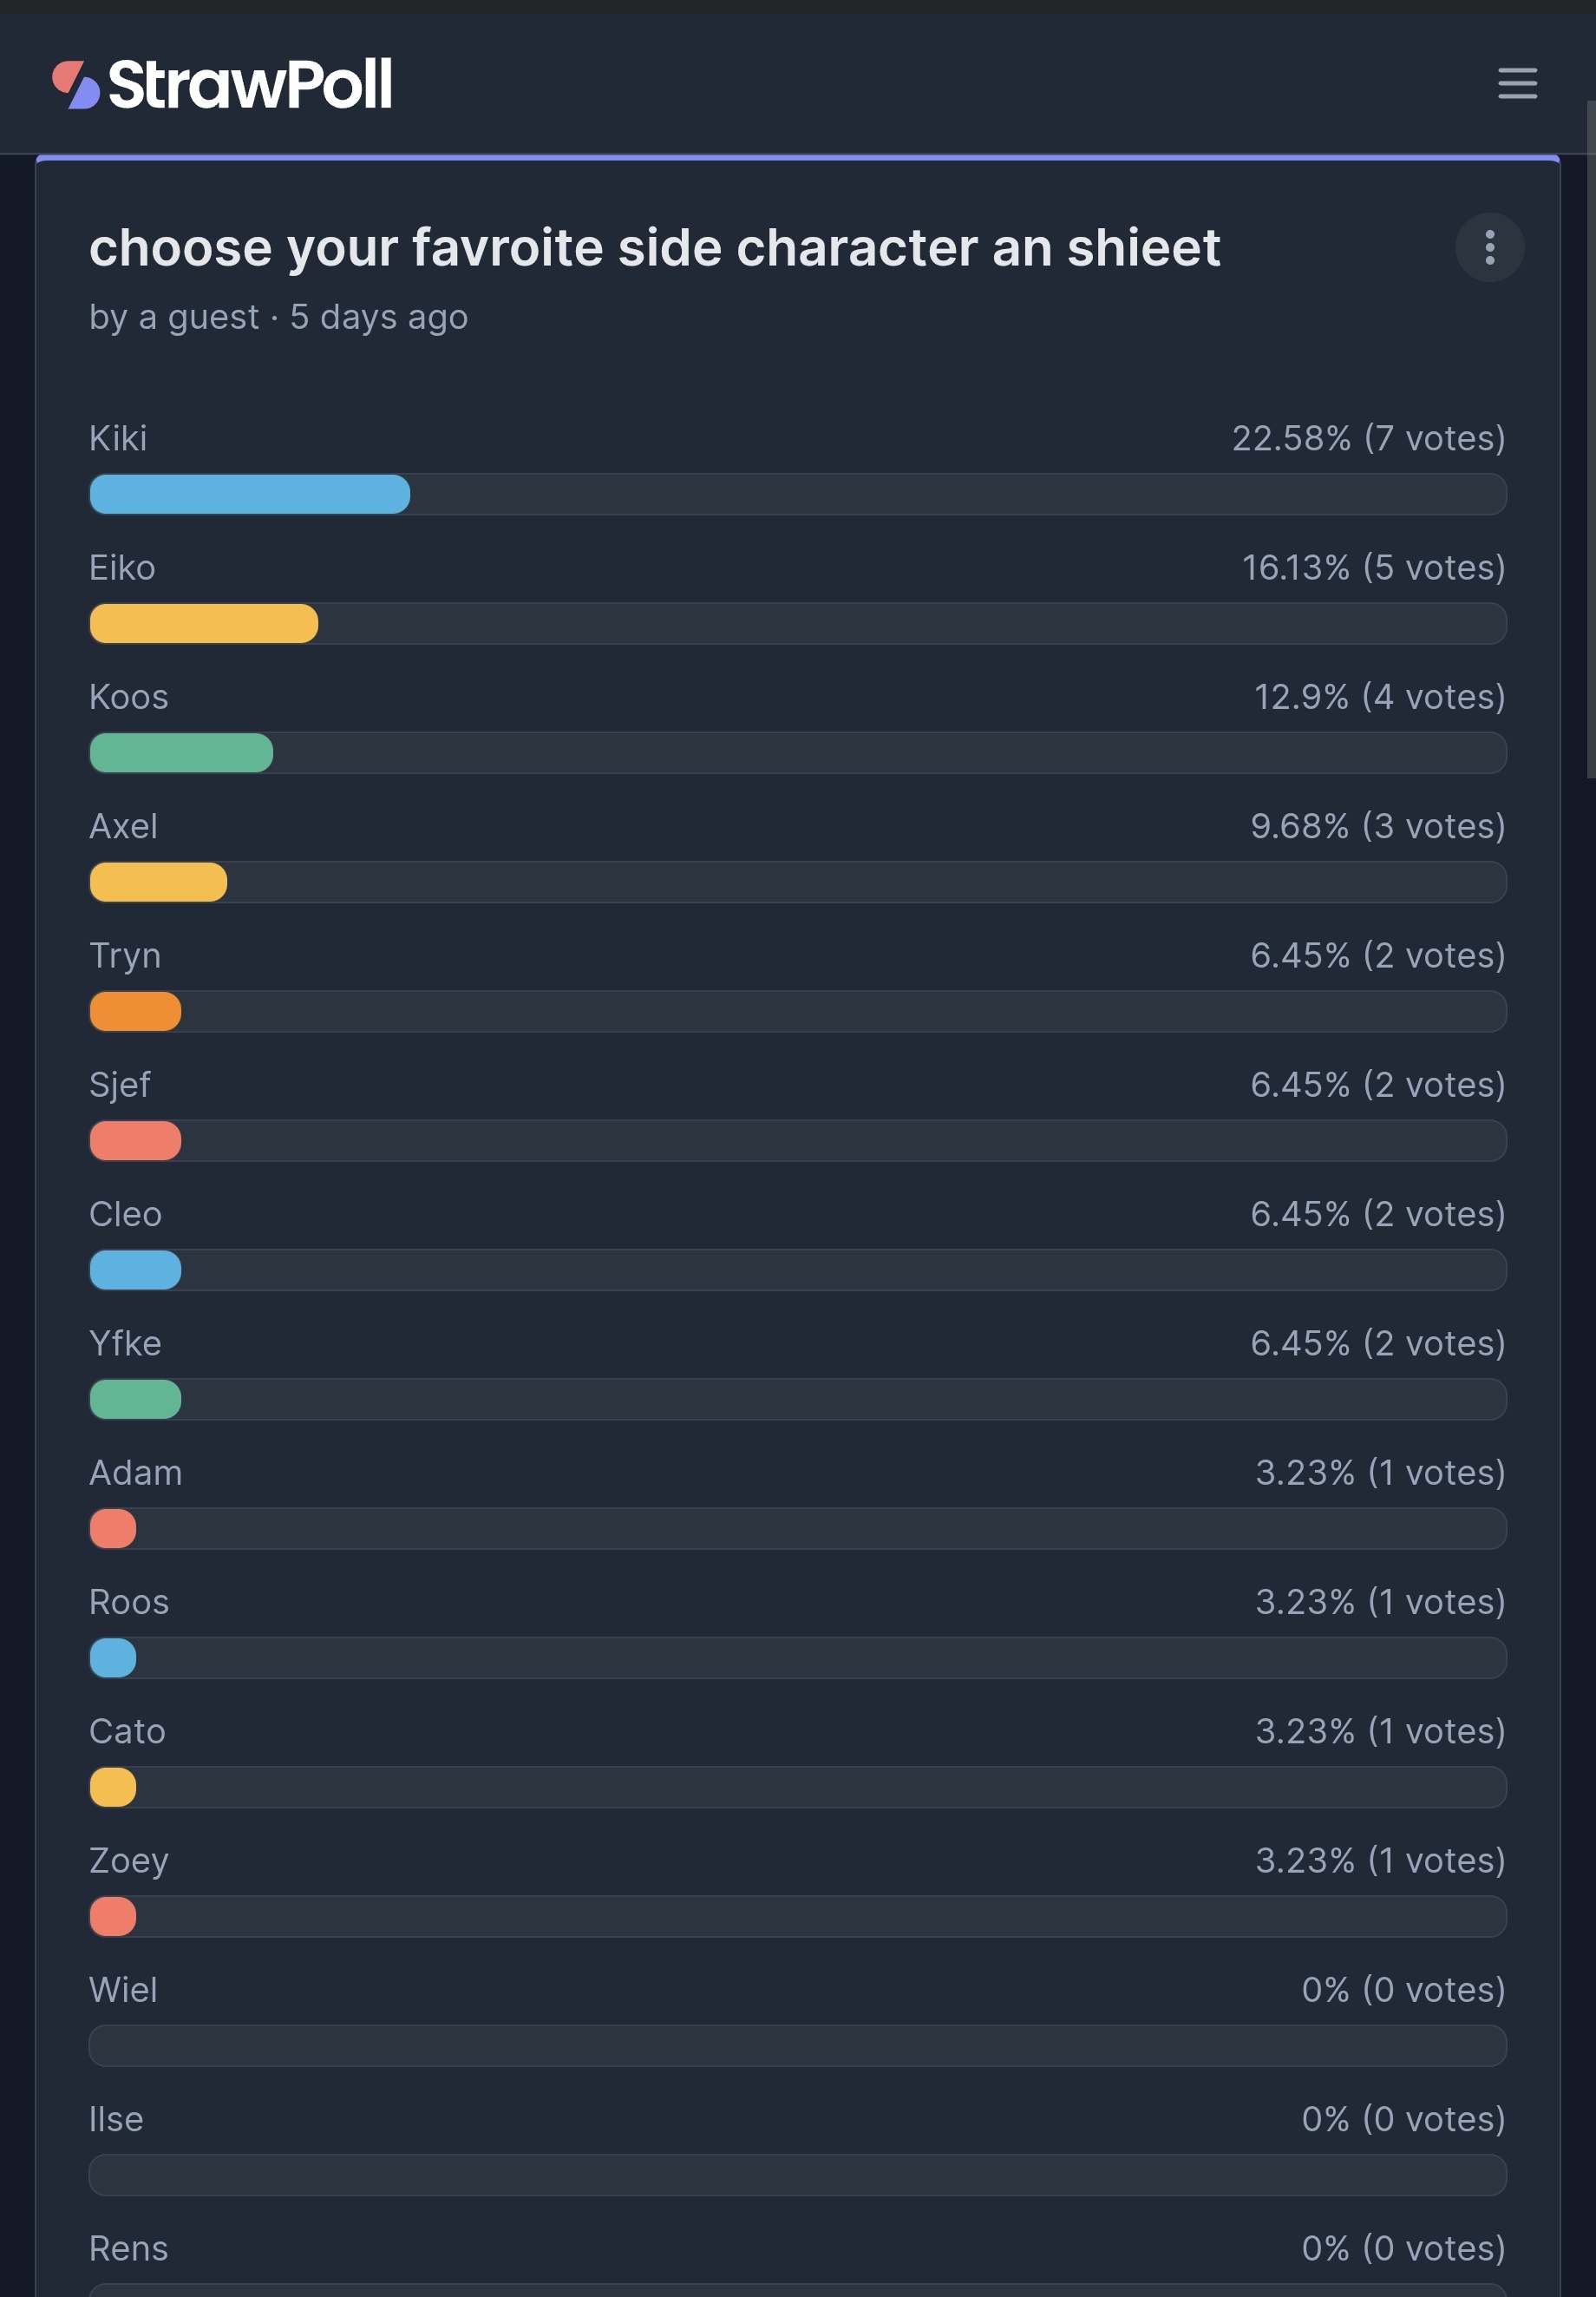Image resolution: width=1596 pixels, height=2297 pixels.
Task: Click the Kiki blue result bar
Action: 249,495
